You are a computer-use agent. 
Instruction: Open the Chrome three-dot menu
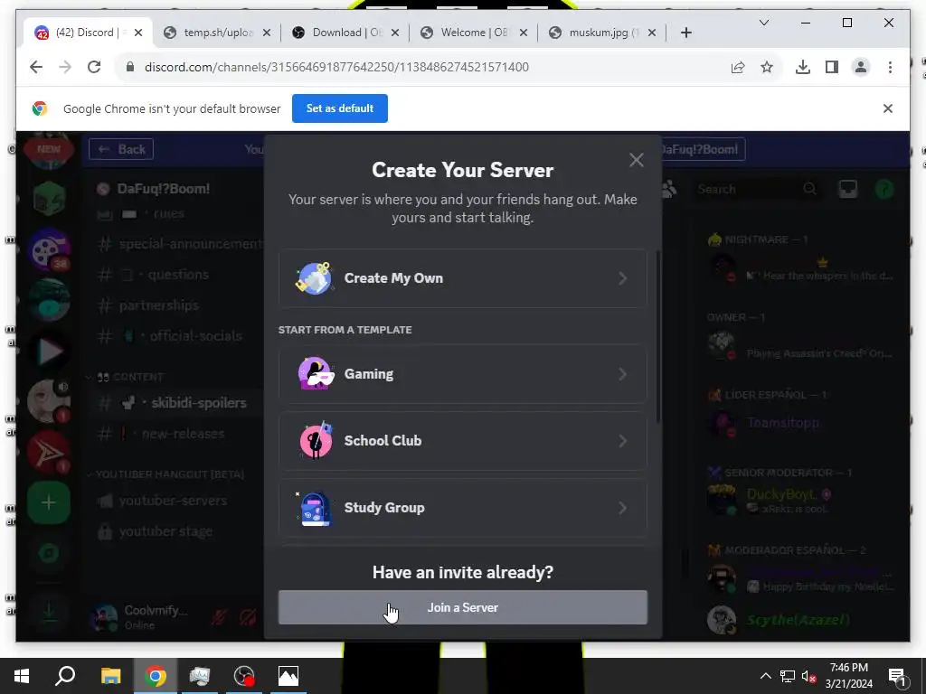click(x=890, y=67)
